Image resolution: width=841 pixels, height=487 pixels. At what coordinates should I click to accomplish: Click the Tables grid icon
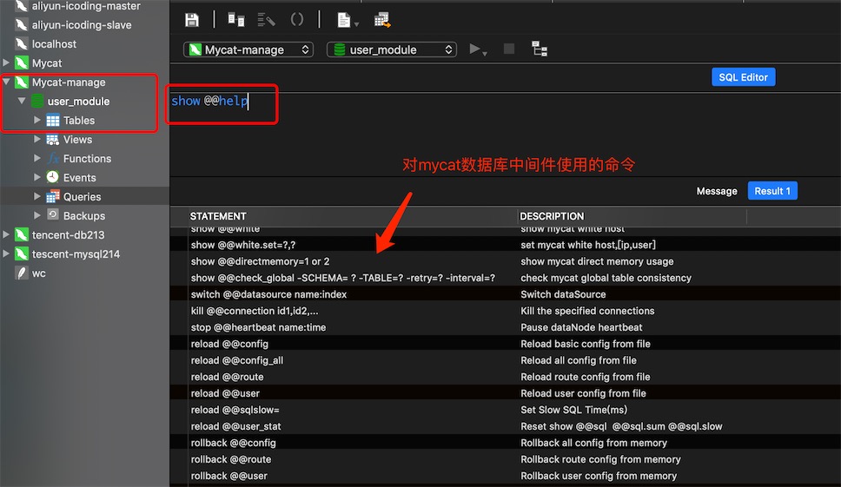52,121
